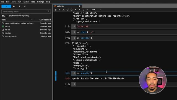Open the Run menu
Screen dimensions: 177x100
click(x=20, y=2)
